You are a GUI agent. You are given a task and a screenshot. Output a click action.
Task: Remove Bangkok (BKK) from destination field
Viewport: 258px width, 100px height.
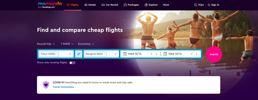click(105, 54)
